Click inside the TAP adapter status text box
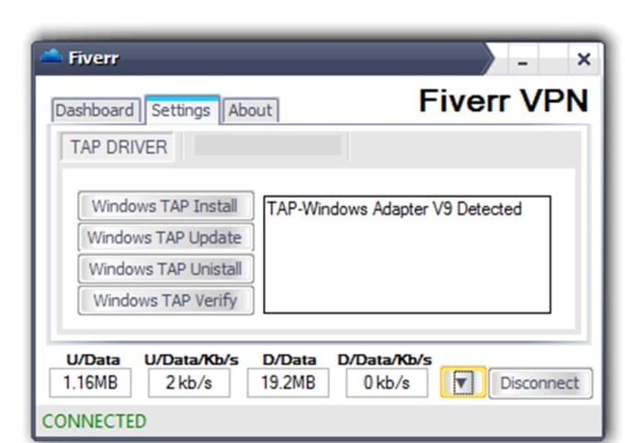The width and height of the screenshot is (625, 443). [407, 255]
